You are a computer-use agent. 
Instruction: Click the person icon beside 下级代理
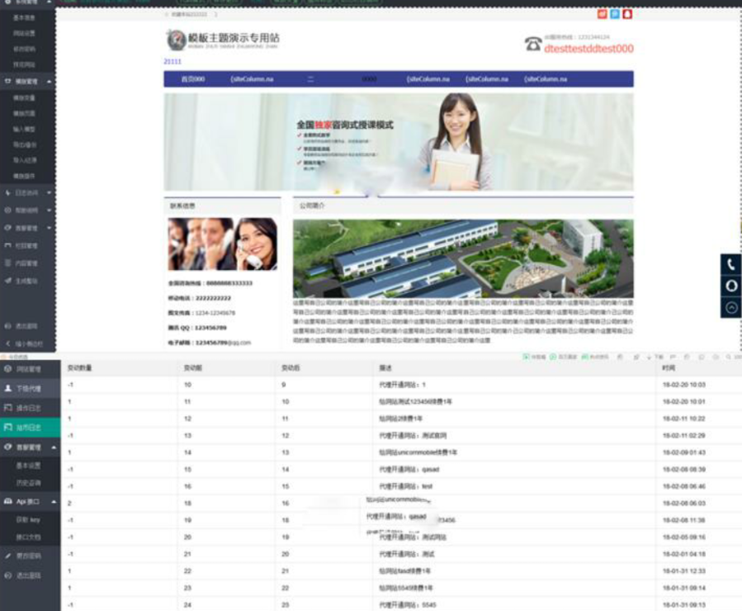tap(7, 388)
